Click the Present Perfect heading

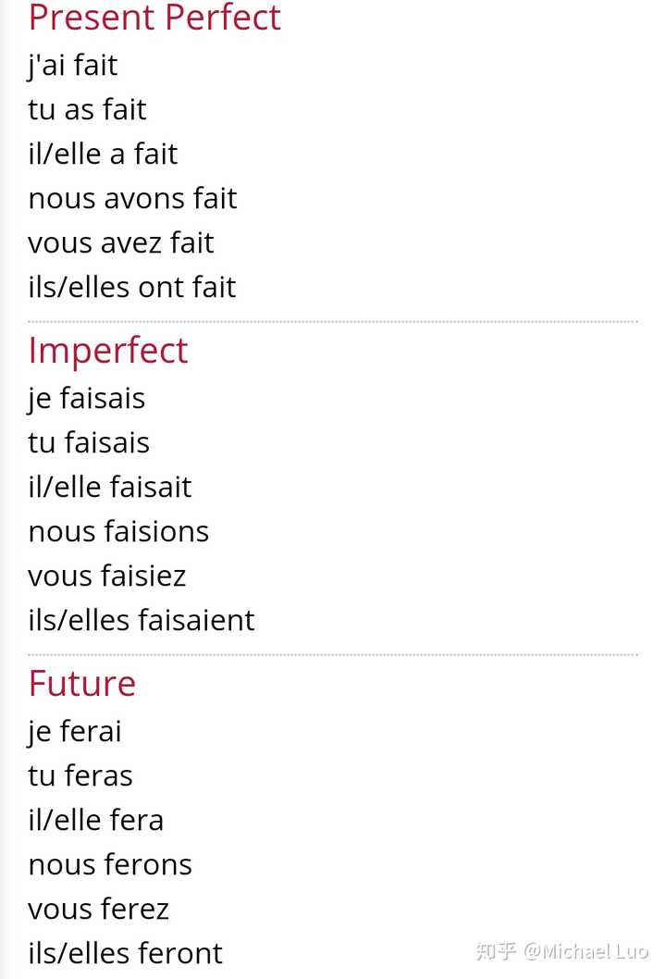(x=154, y=17)
